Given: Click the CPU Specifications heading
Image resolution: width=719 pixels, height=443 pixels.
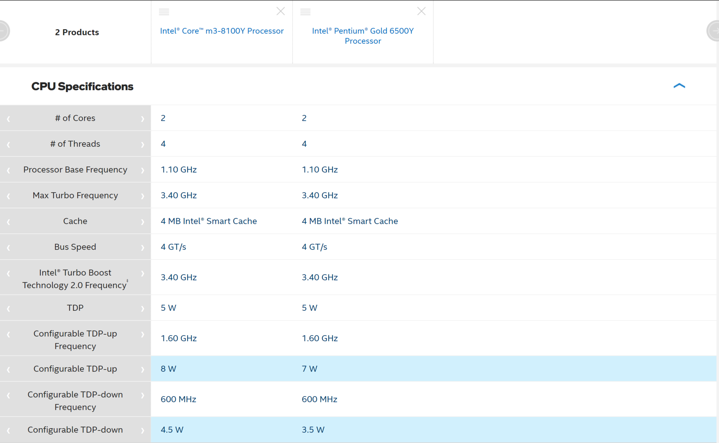Looking at the screenshot, I should 82,87.
